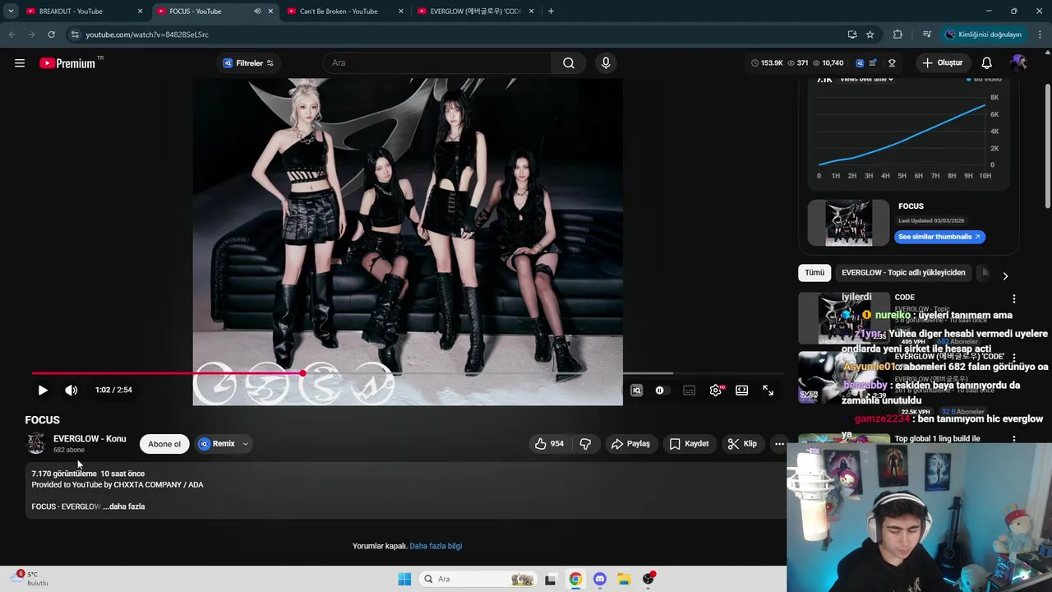1052x592 pixels.
Task: Click the vidIQ icon in player controls
Action: pyautogui.click(x=636, y=391)
